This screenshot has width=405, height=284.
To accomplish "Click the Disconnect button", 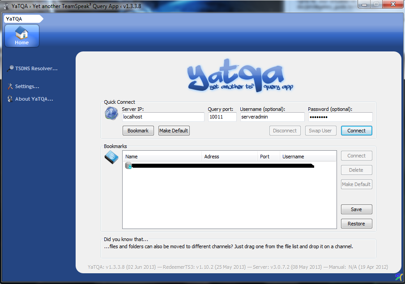I will [x=285, y=131].
